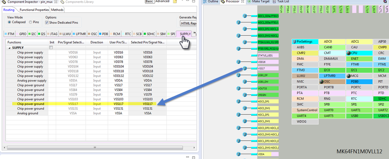Select the Analog ground row
This screenshot has height=159, width=389.
[86, 113]
